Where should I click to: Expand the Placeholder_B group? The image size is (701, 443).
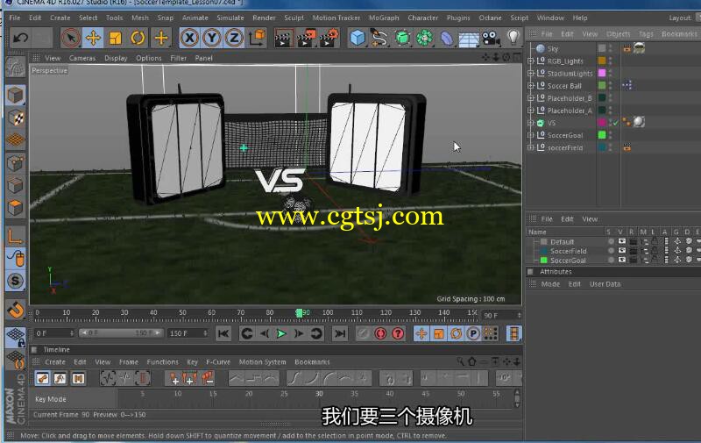pyautogui.click(x=531, y=97)
